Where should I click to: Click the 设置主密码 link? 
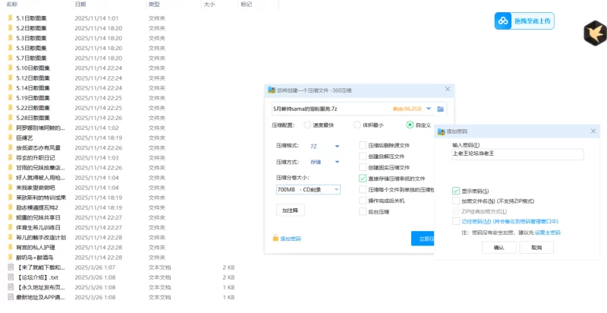coord(547,232)
